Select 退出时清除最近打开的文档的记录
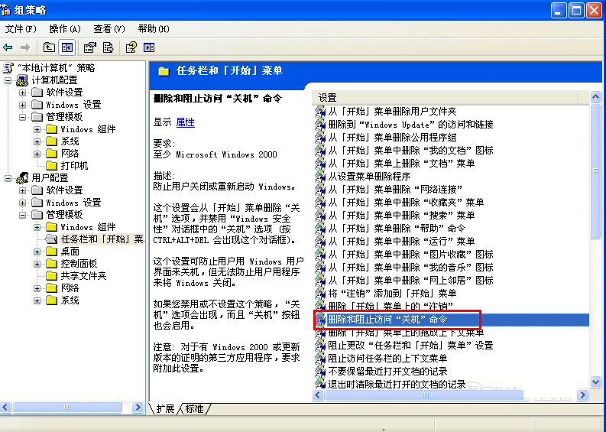 [397, 384]
